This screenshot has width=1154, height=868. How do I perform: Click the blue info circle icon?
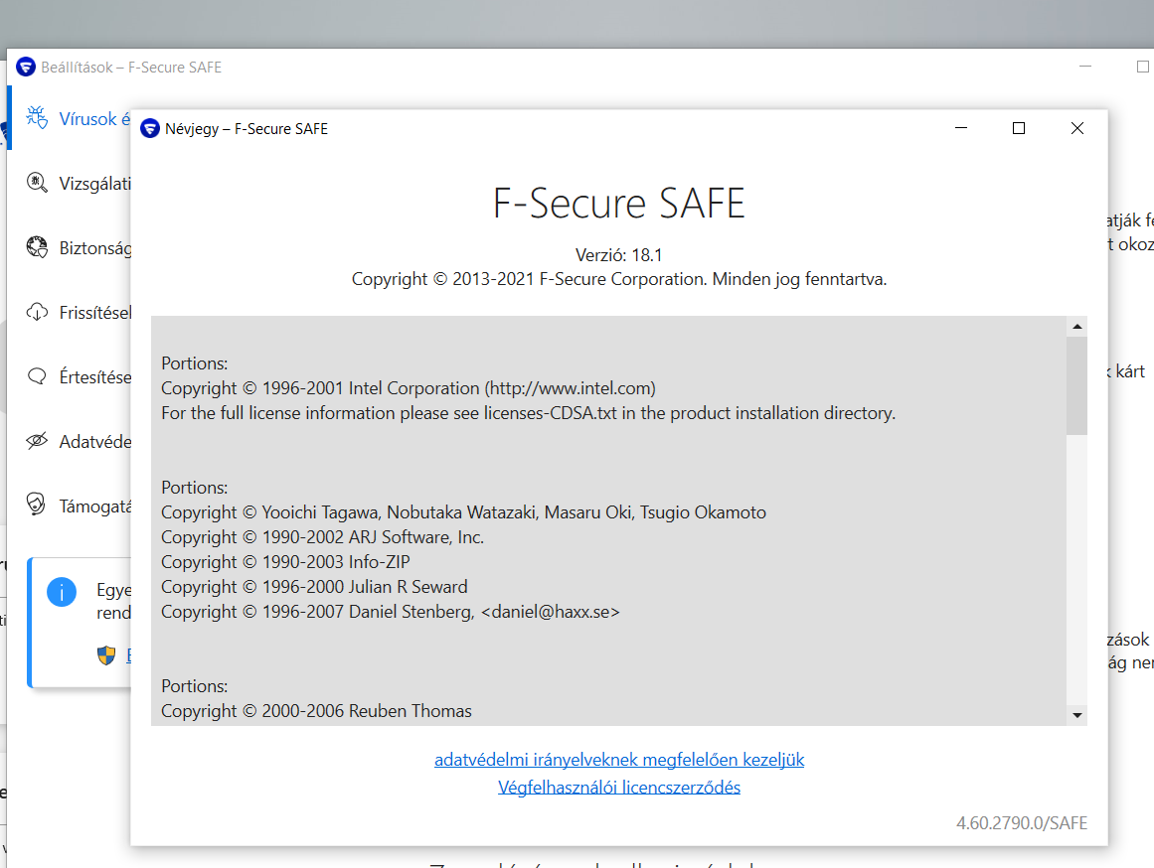tap(62, 592)
